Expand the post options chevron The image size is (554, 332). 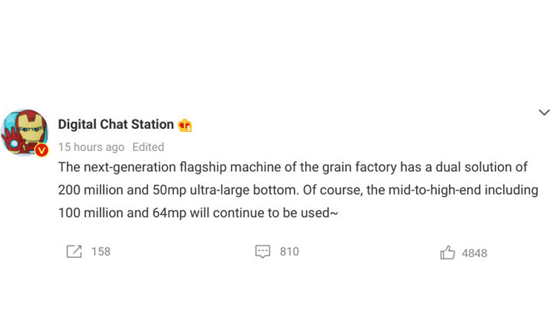[544, 113]
